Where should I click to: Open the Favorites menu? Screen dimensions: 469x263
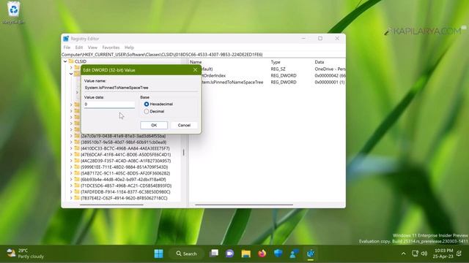(x=111, y=47)
